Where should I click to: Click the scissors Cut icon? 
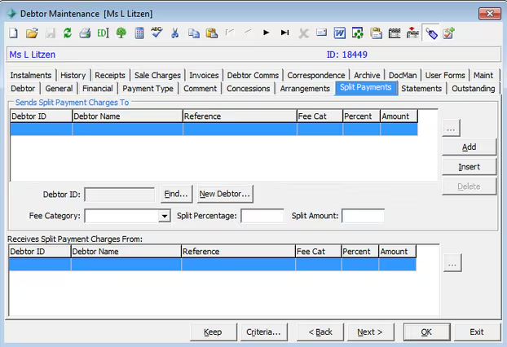tap(174, 33)
